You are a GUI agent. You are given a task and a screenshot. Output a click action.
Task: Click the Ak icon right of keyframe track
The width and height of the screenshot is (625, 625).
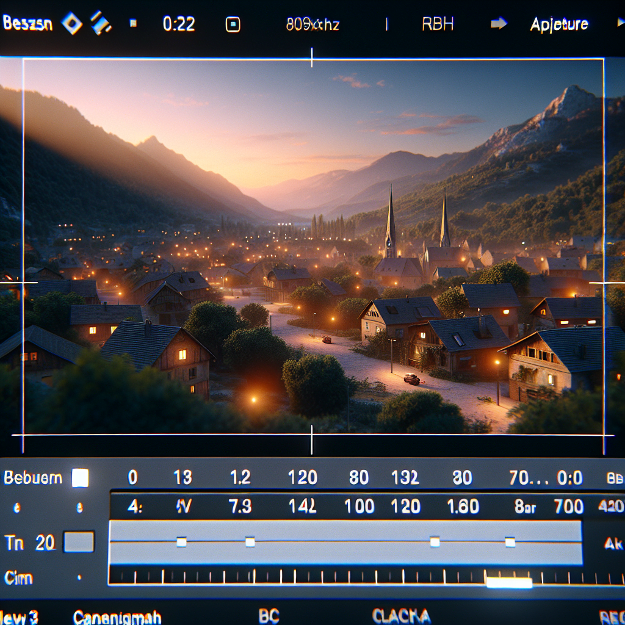613,544
